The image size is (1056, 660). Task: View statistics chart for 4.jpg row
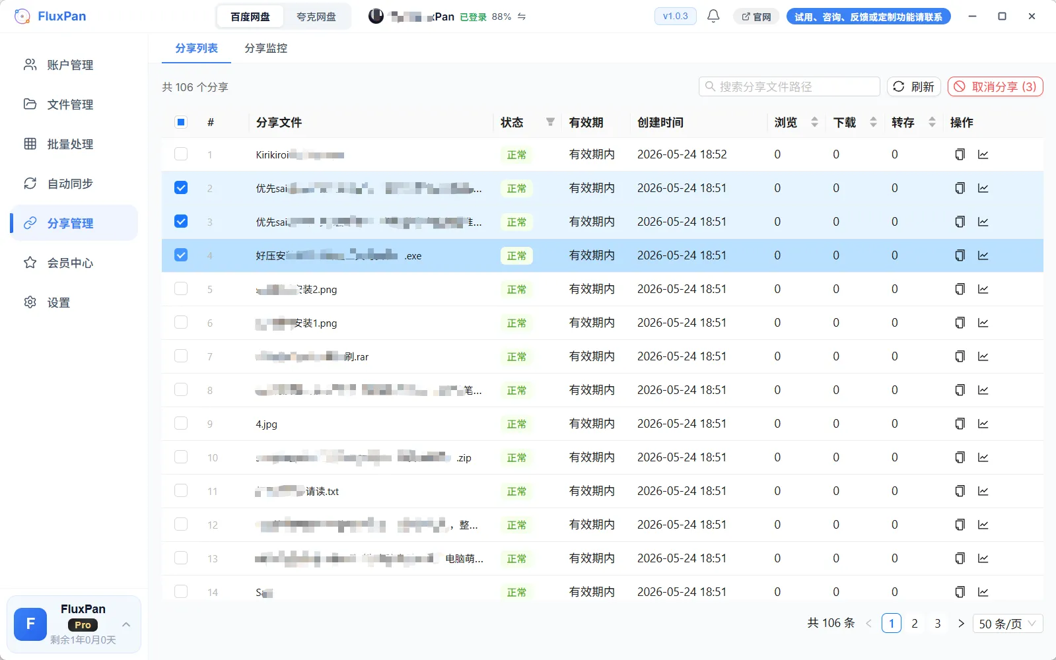pos(983,424)
